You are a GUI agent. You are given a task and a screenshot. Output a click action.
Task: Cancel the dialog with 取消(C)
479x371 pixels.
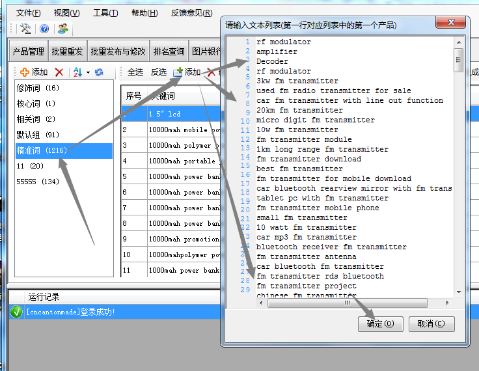(431, 323)
